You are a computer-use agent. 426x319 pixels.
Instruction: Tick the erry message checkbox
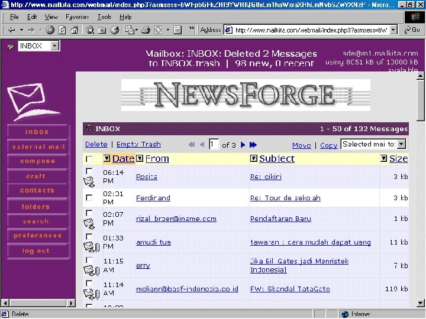[89, 260]
